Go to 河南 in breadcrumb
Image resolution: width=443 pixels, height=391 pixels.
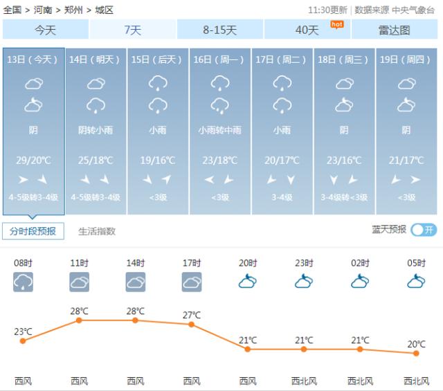(44, 10)
